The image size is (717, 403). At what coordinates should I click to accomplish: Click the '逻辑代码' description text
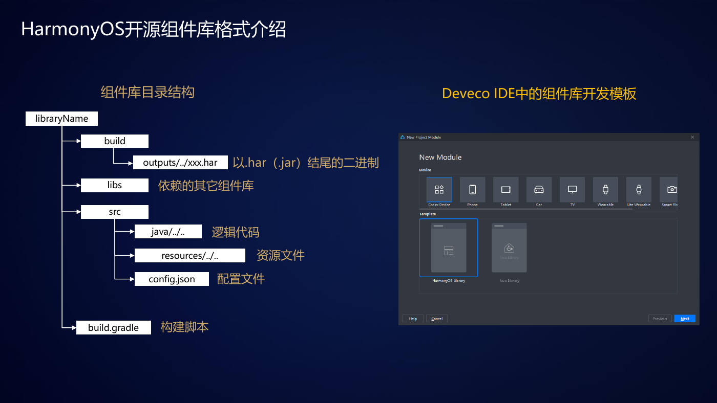pos(236,232)
